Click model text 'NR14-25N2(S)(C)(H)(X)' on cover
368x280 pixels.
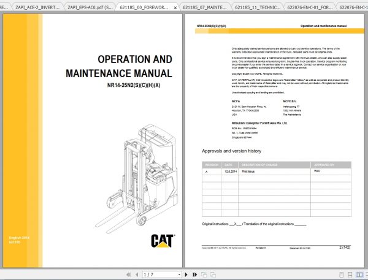point(134,85)
